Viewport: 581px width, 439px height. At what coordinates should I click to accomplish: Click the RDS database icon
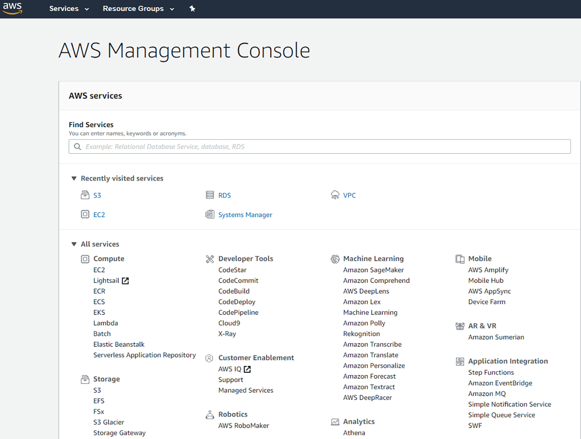tap(210, 195)
